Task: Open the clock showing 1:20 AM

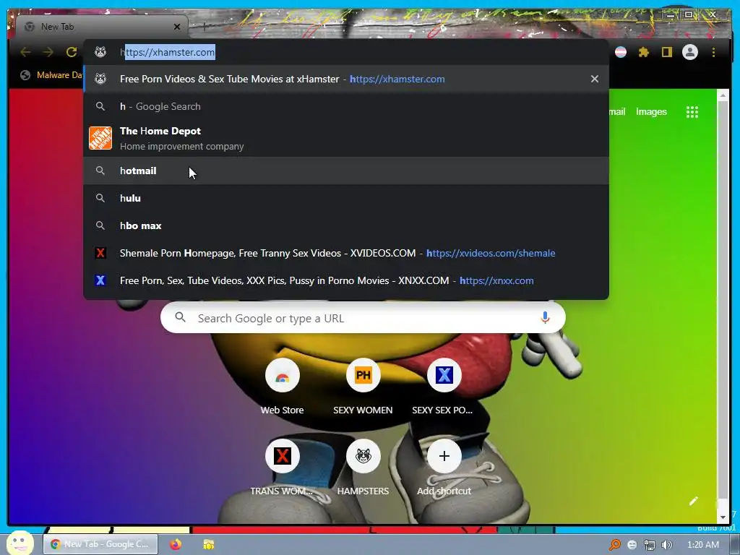Action: pos(702,545)
